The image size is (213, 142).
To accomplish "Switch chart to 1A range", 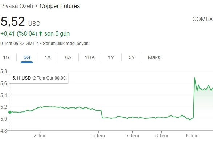I will point(48,57).
